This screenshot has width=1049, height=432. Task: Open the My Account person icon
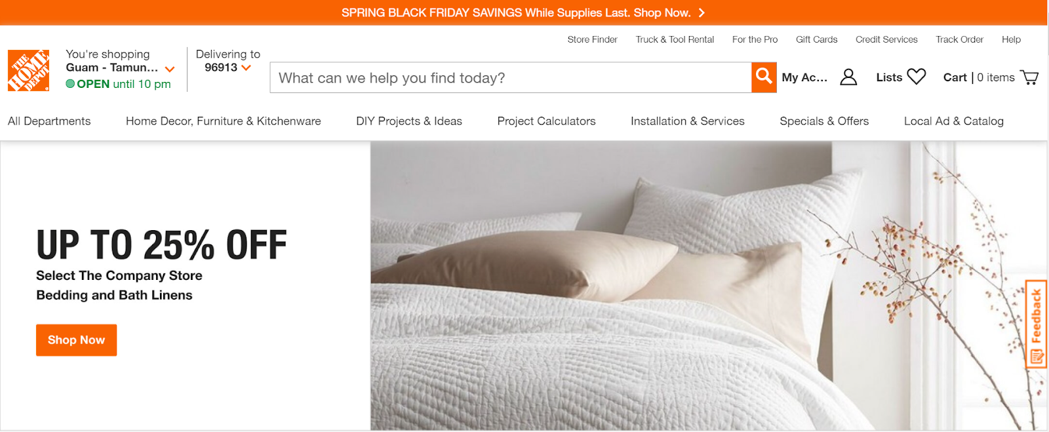pyautogui.click(x=848, y=77)
